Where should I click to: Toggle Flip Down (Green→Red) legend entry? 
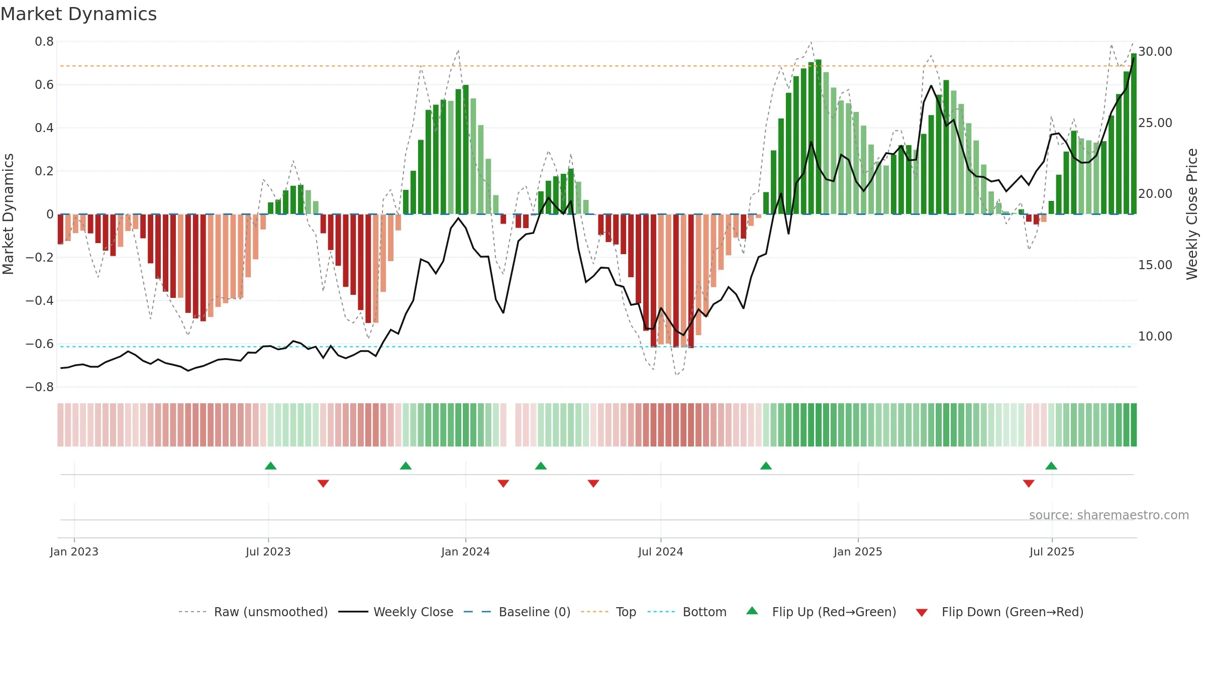[999, 612]
